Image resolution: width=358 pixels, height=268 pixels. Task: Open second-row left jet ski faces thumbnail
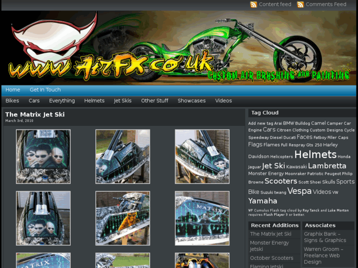pos(43,218)
